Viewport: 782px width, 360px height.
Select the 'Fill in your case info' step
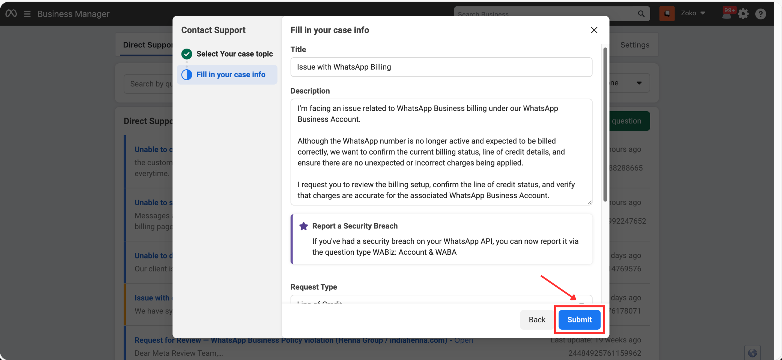231,75
